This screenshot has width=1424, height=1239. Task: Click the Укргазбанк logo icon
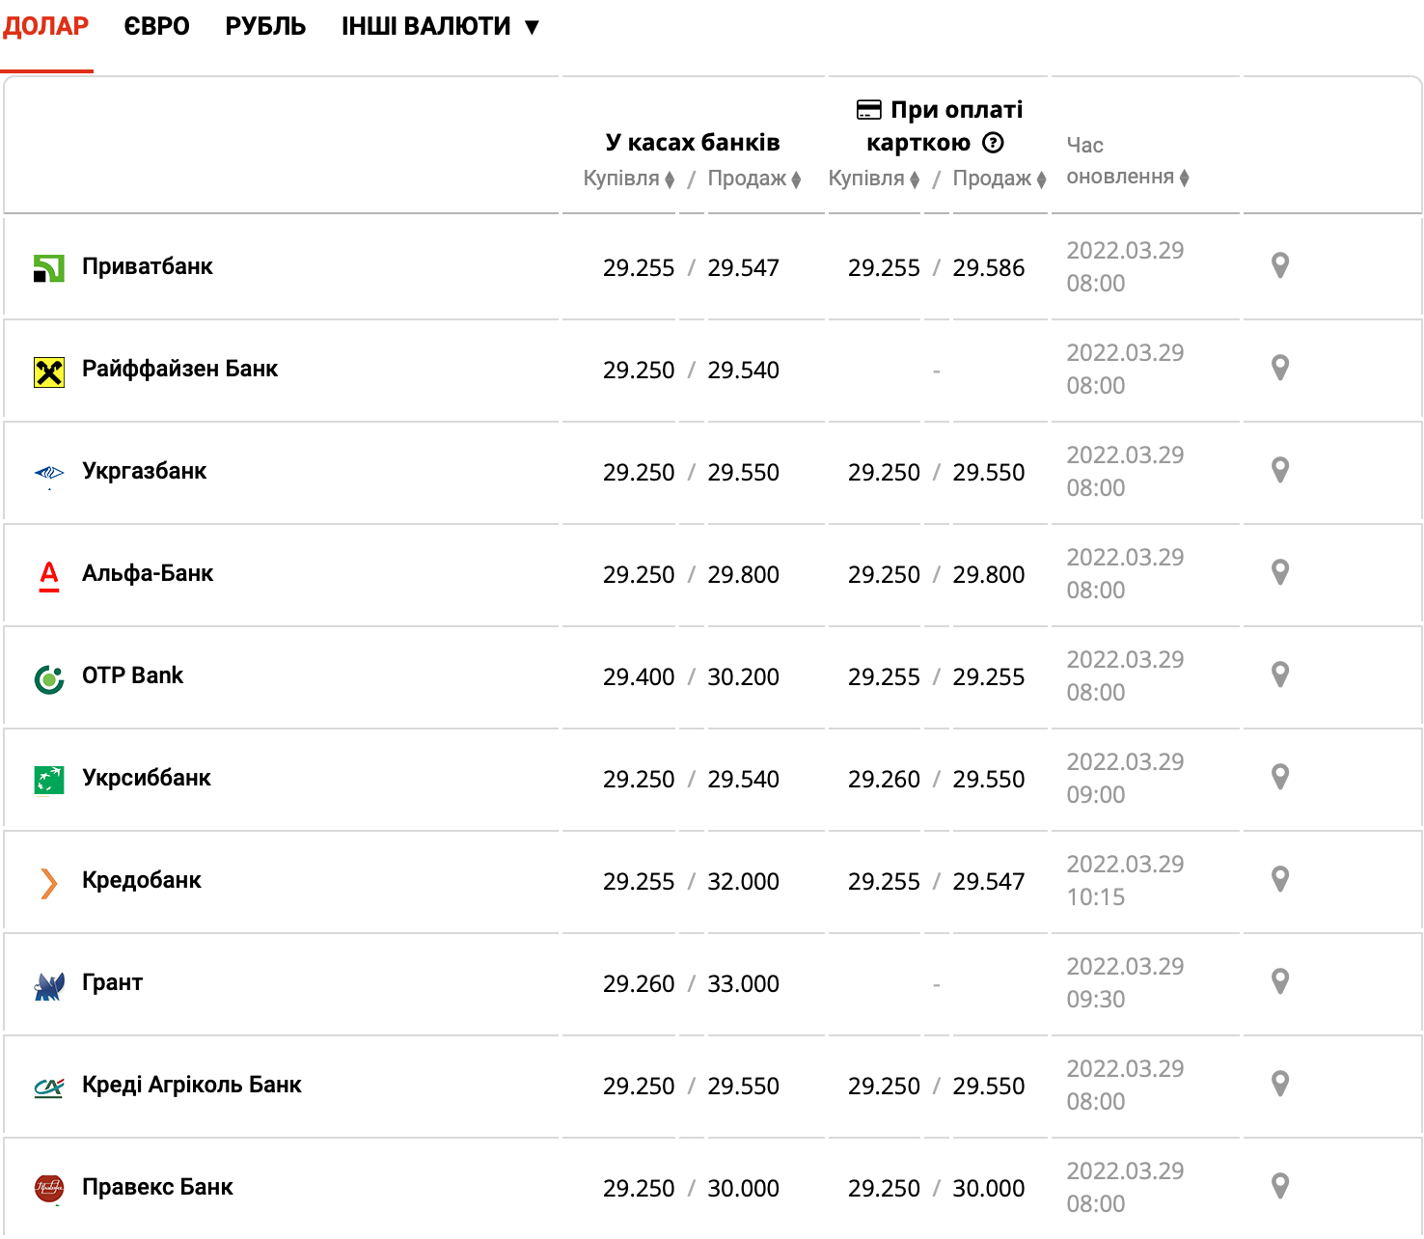49,473
